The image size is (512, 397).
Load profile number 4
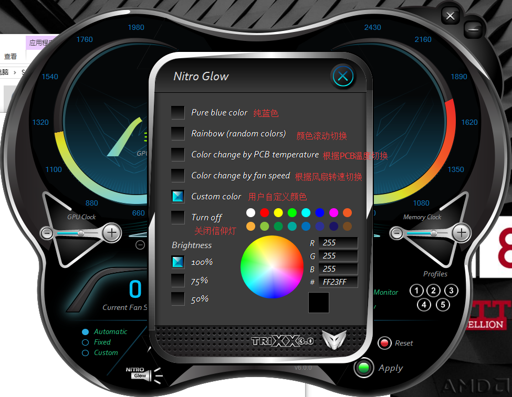(424, 305)
